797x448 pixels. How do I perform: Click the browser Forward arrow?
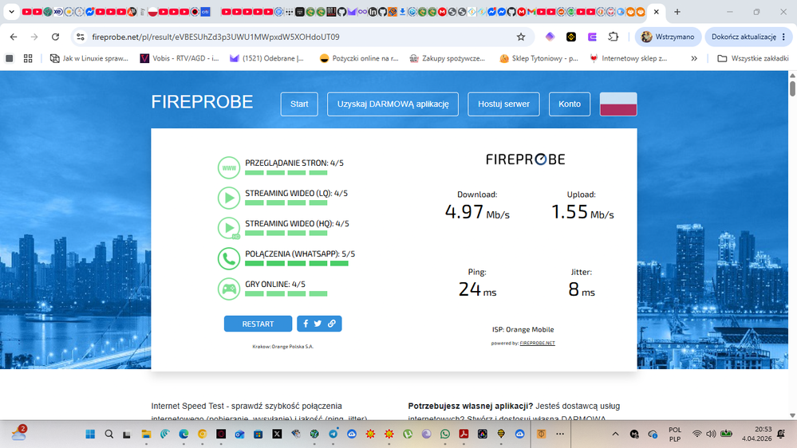pyautogui.click(x=34, y=37)
